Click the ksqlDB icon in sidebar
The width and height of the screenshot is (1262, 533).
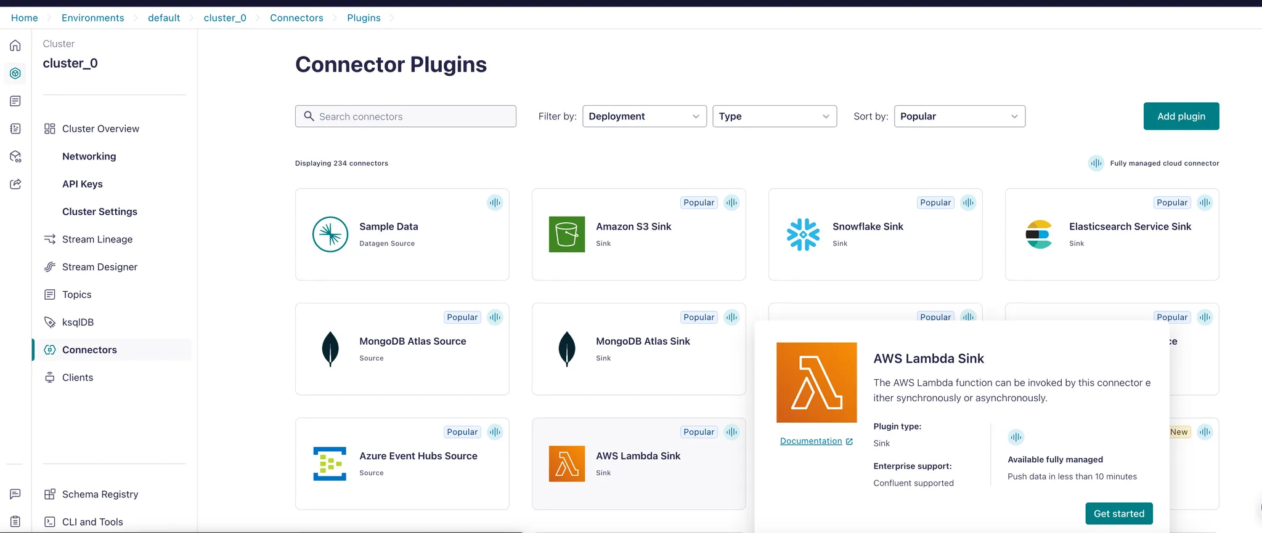(x=50, y=322)
